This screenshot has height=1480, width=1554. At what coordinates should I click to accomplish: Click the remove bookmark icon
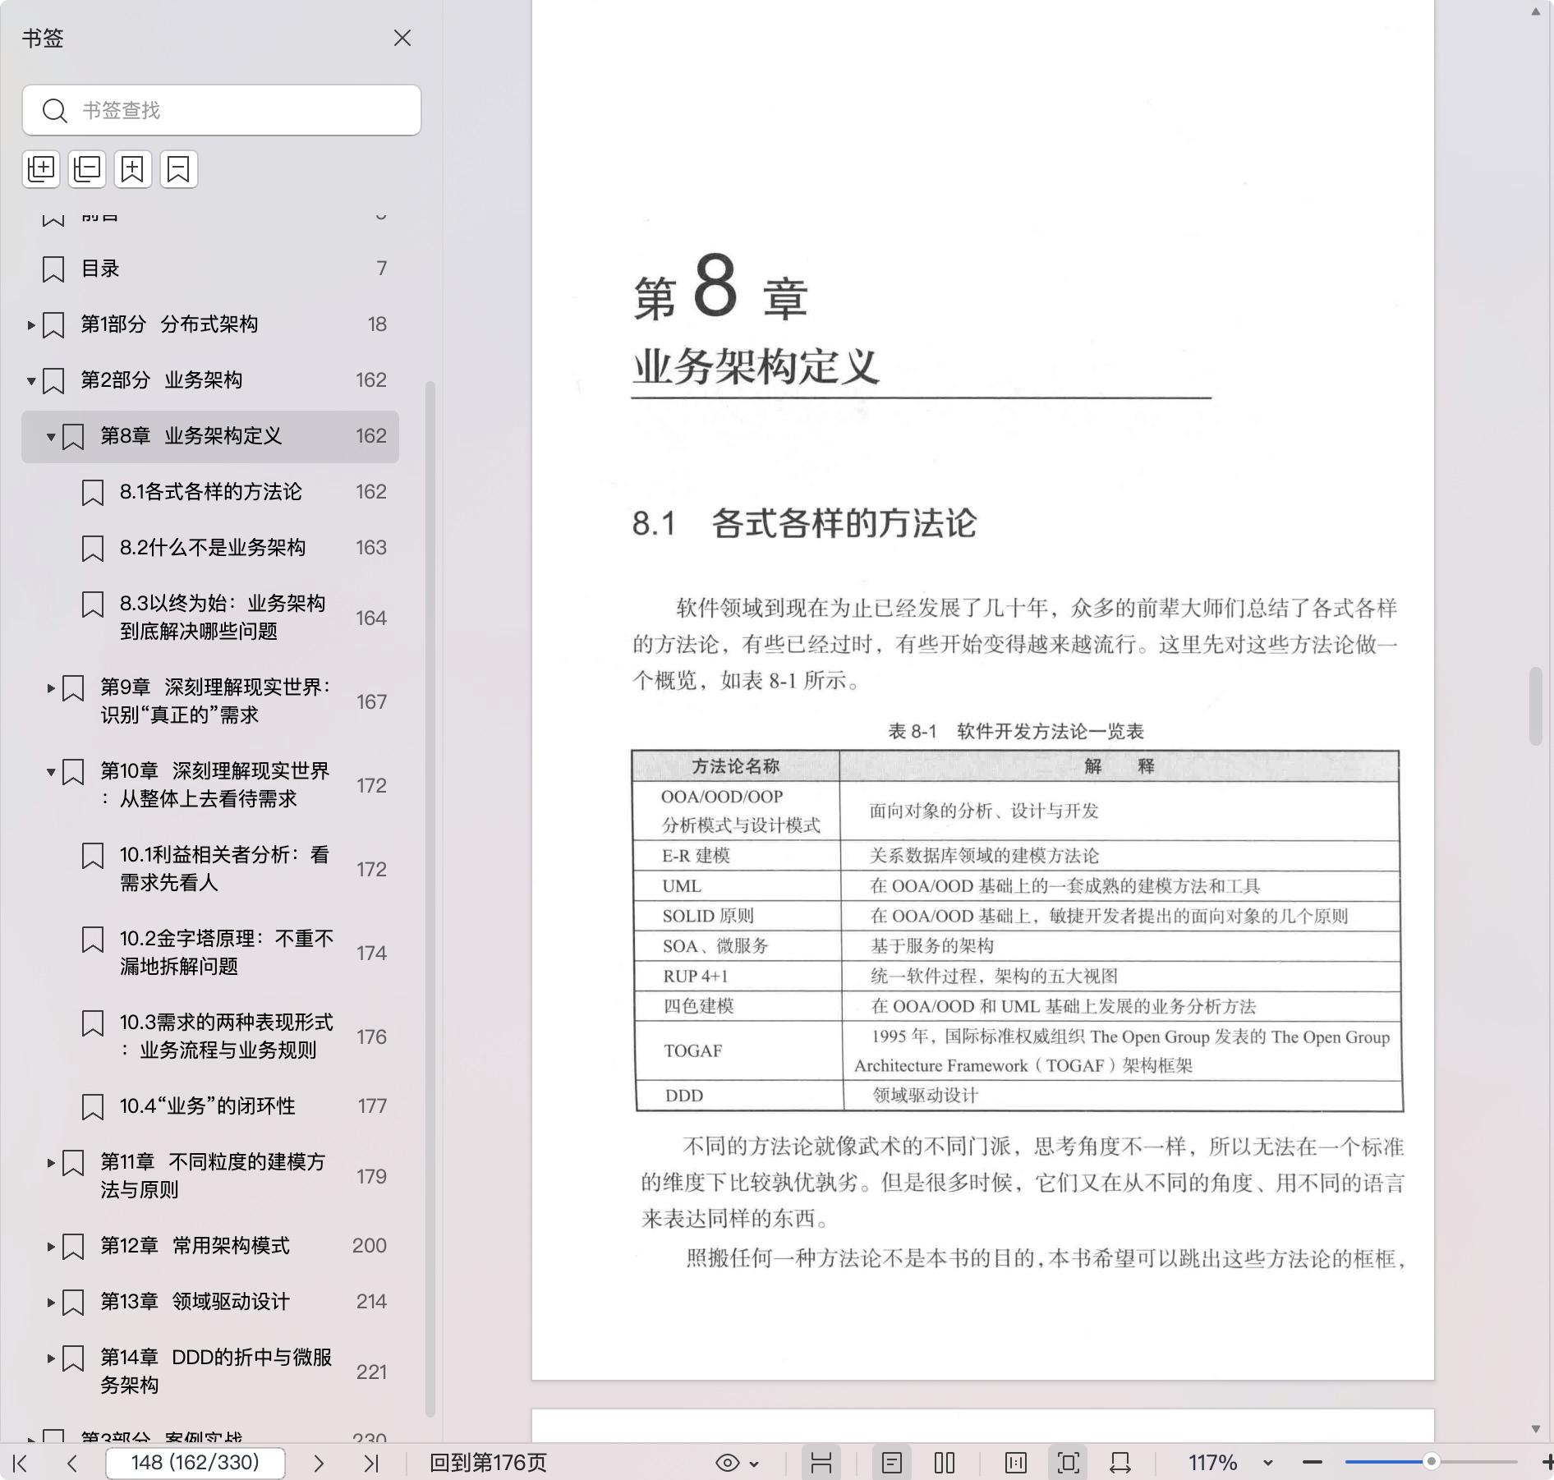179,169
